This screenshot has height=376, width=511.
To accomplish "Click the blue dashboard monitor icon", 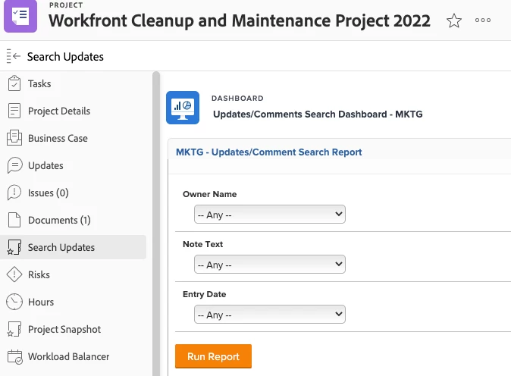I will pyautogui.click(x=183, y=108).
